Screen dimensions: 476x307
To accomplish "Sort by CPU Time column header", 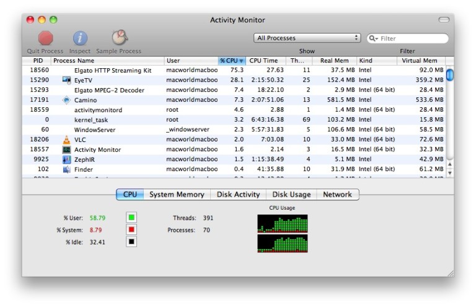I will coord(266,60).
